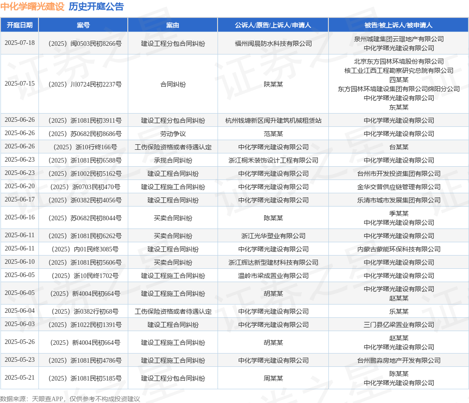The width and height of the screenshot is (469, 403).
Task: Click the 被告/被上诉人/被申请人 header
Action: pos(398,25)
